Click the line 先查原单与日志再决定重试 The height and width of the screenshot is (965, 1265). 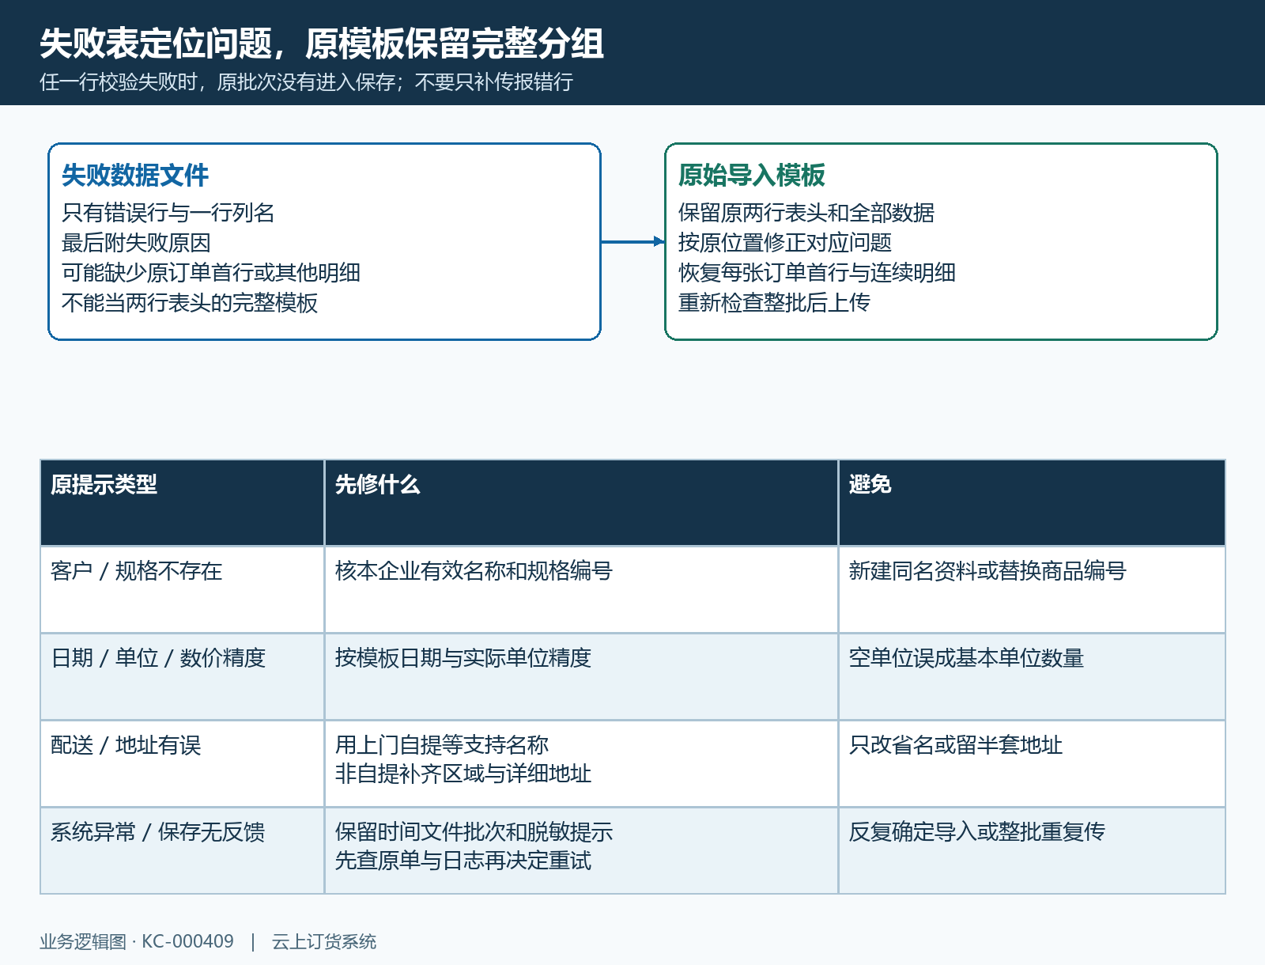[x=463, y=861]
